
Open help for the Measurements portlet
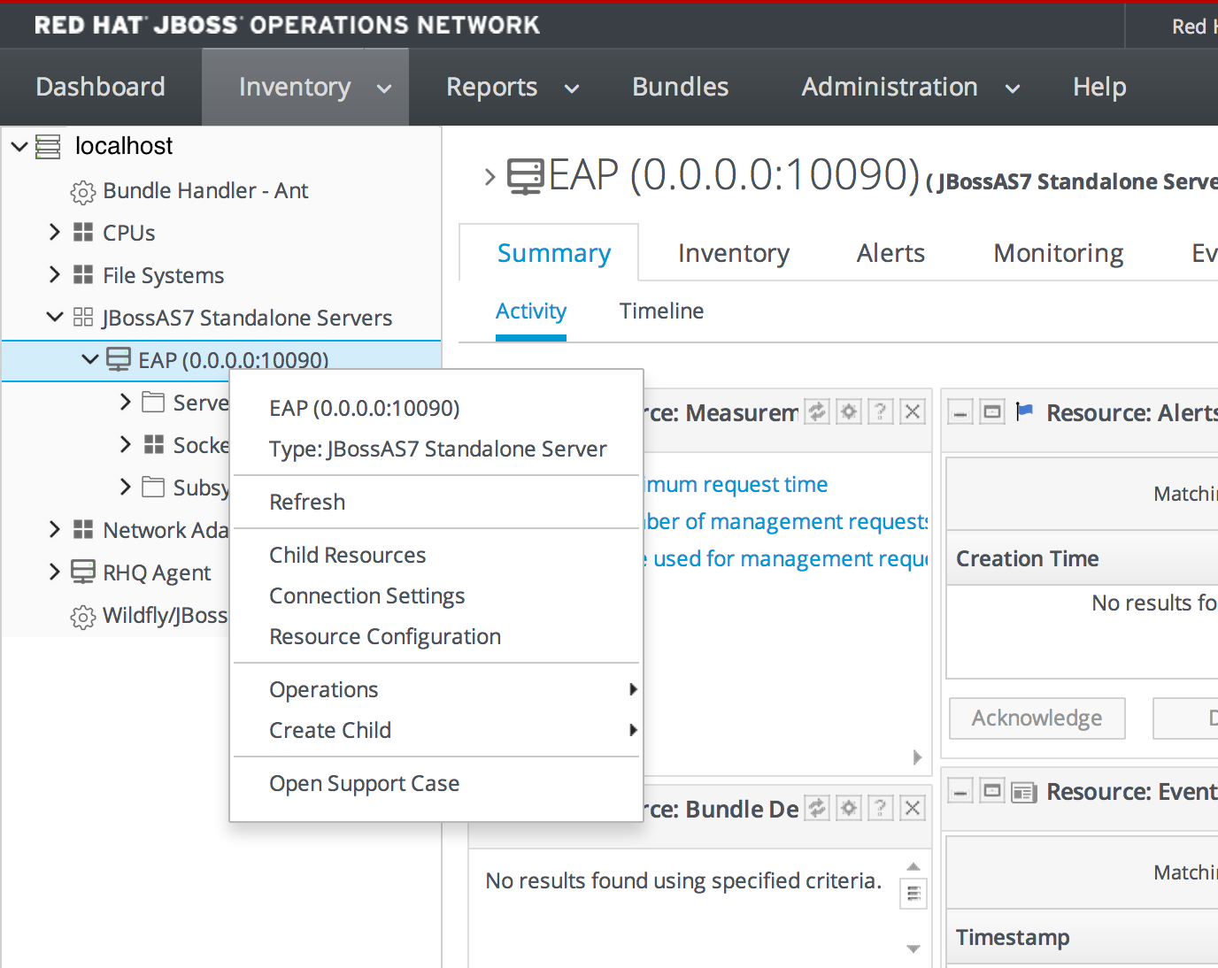[x=881, y=411]
